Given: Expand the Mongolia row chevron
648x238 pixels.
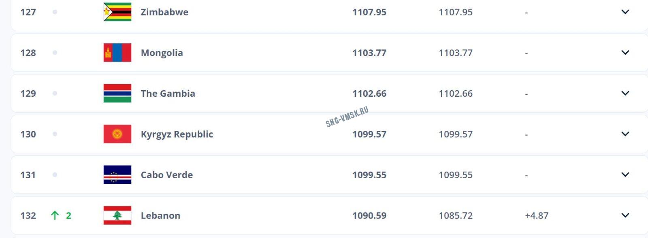Looking at the screenshot, I should click(x=625, y=53).
